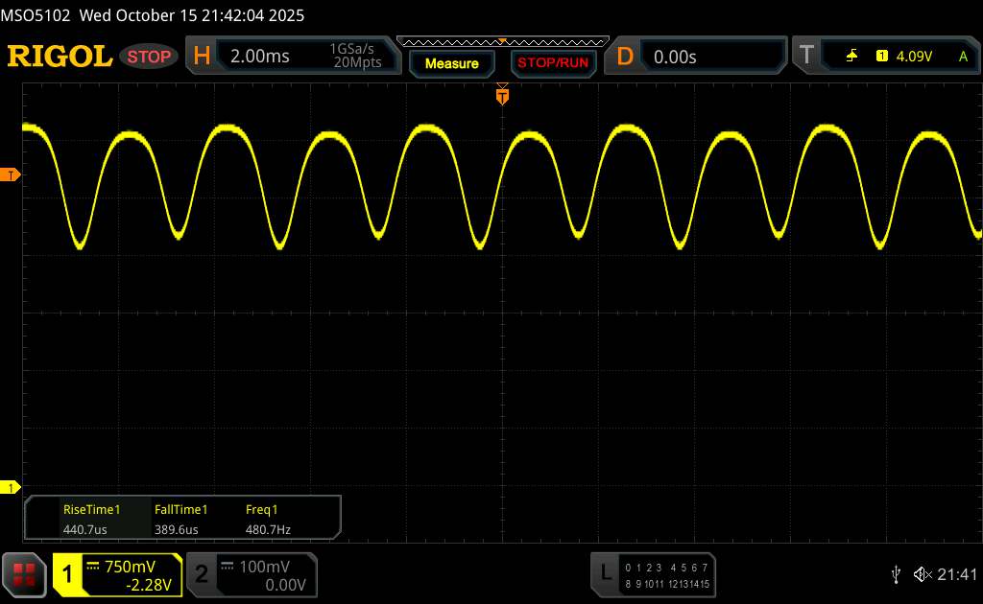Image resolution: width=983 pixels, height=604 pixels.
Task: Click the USB connection status icon
Action: pos(896,573)
